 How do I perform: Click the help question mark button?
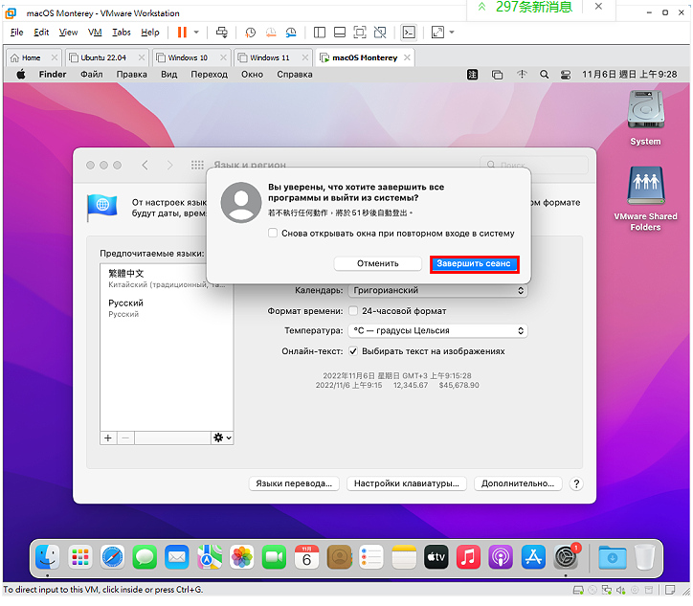point(576,484)
